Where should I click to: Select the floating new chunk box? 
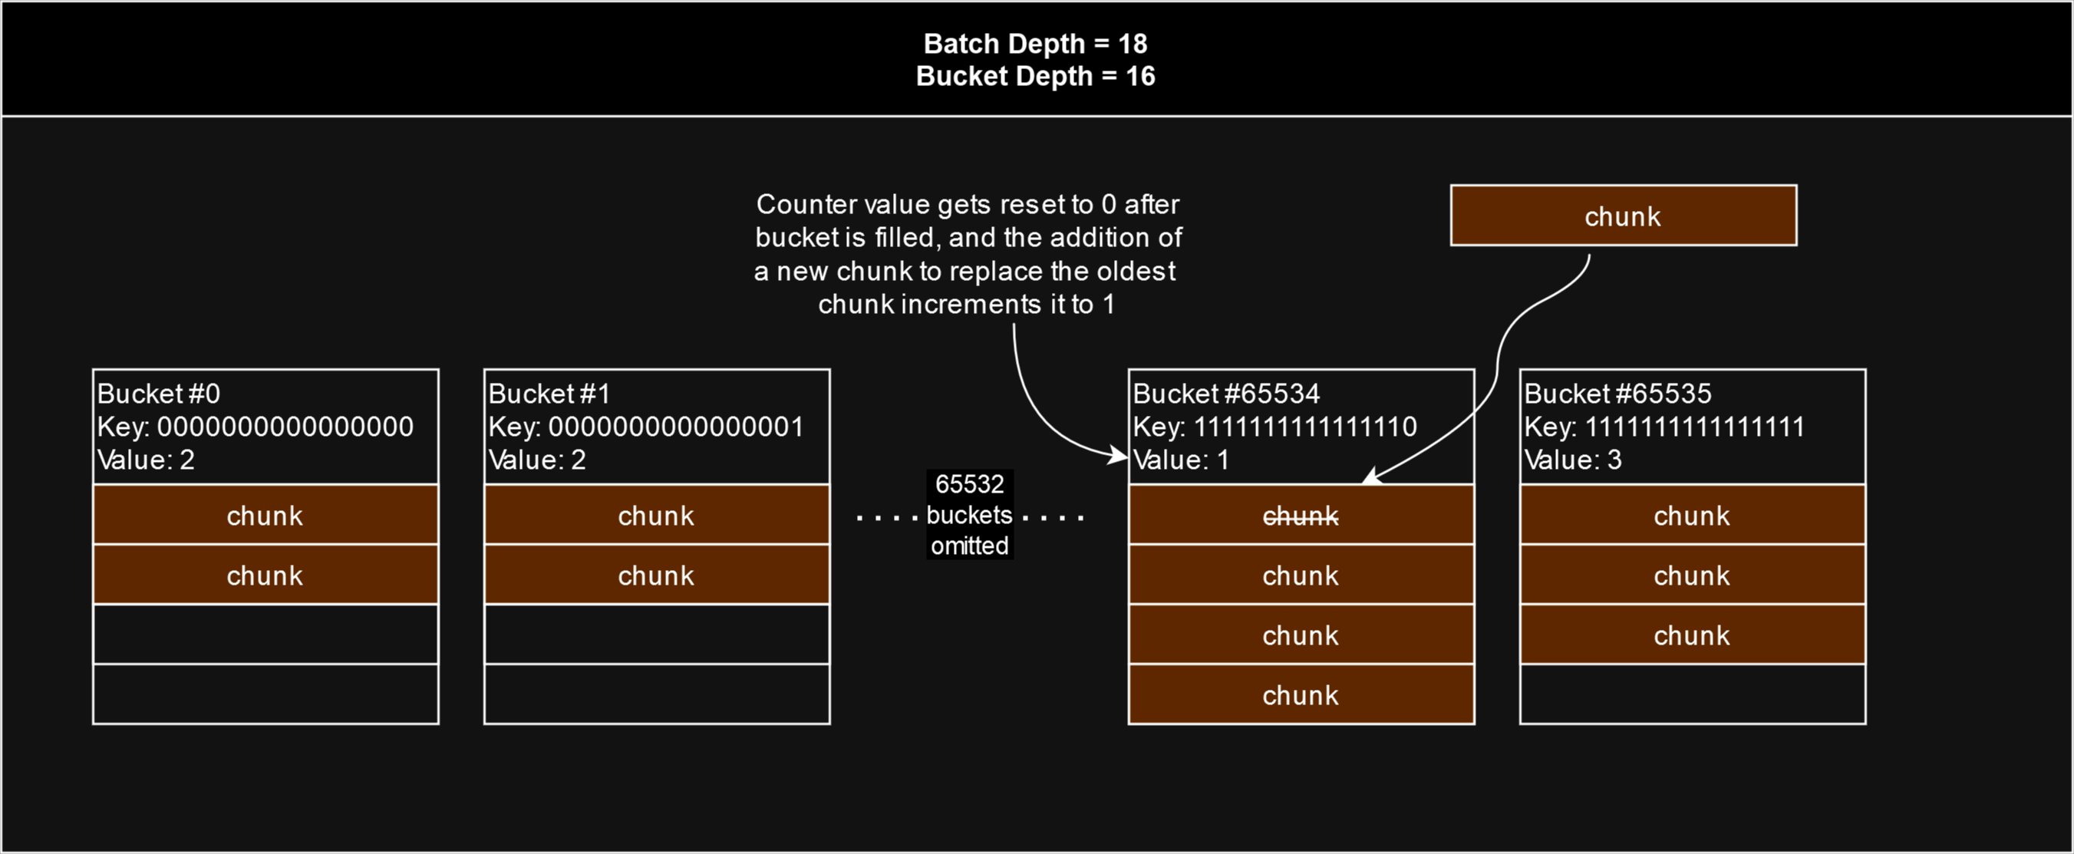(1622, 216)
